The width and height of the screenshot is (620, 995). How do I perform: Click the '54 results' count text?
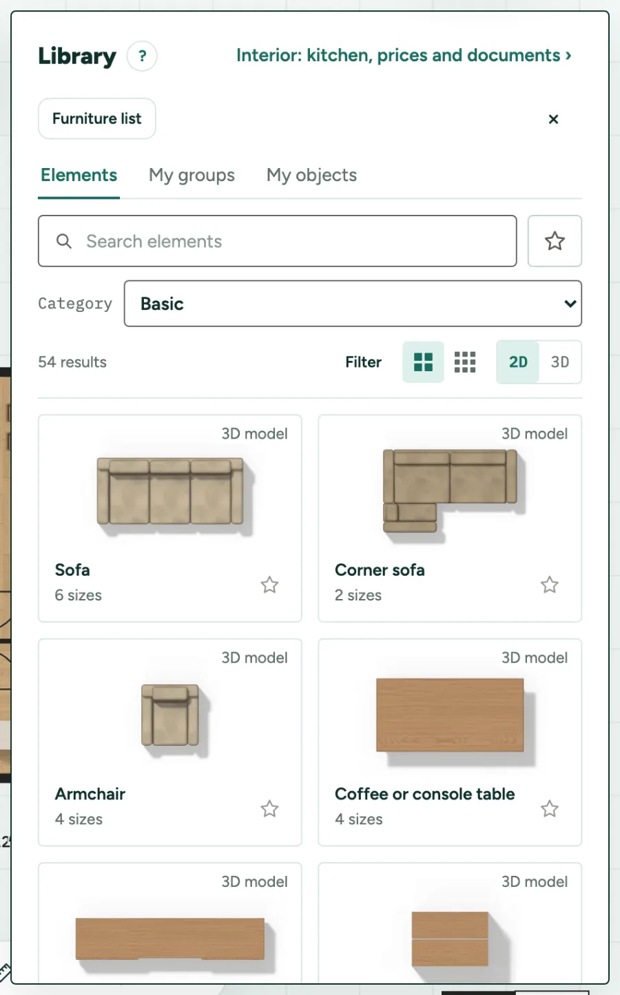pos(72,362)
